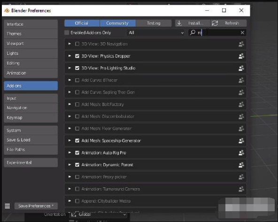Open the Keymap preferences section
The height and width of the screenshot is (222, 278).
(31, 118)
